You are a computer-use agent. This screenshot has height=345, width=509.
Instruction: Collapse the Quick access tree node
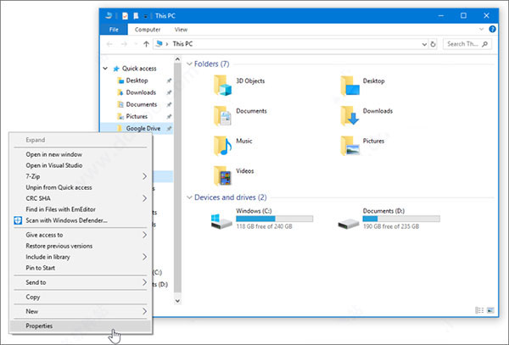[x=105, y=70]
